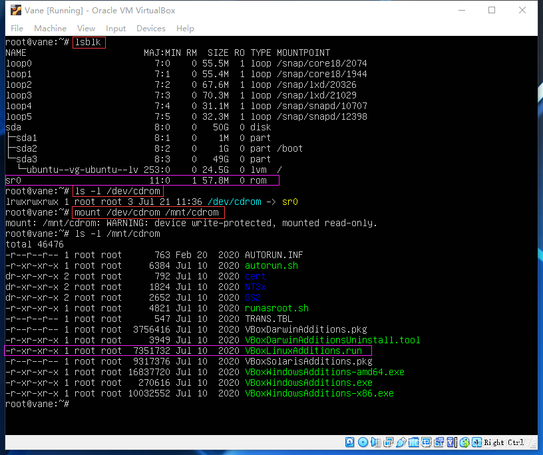
Task: Click the USB devices status icon
Action: pyautogui.click(x=401, y=442)
